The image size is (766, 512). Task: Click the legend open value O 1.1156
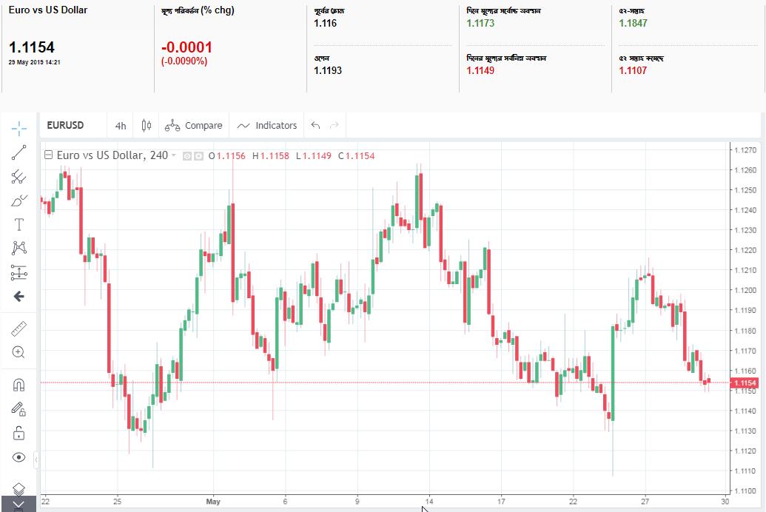[227, 156]
